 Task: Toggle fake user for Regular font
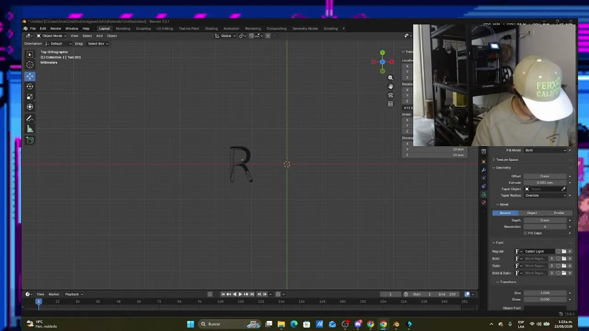tap(559, 251)
